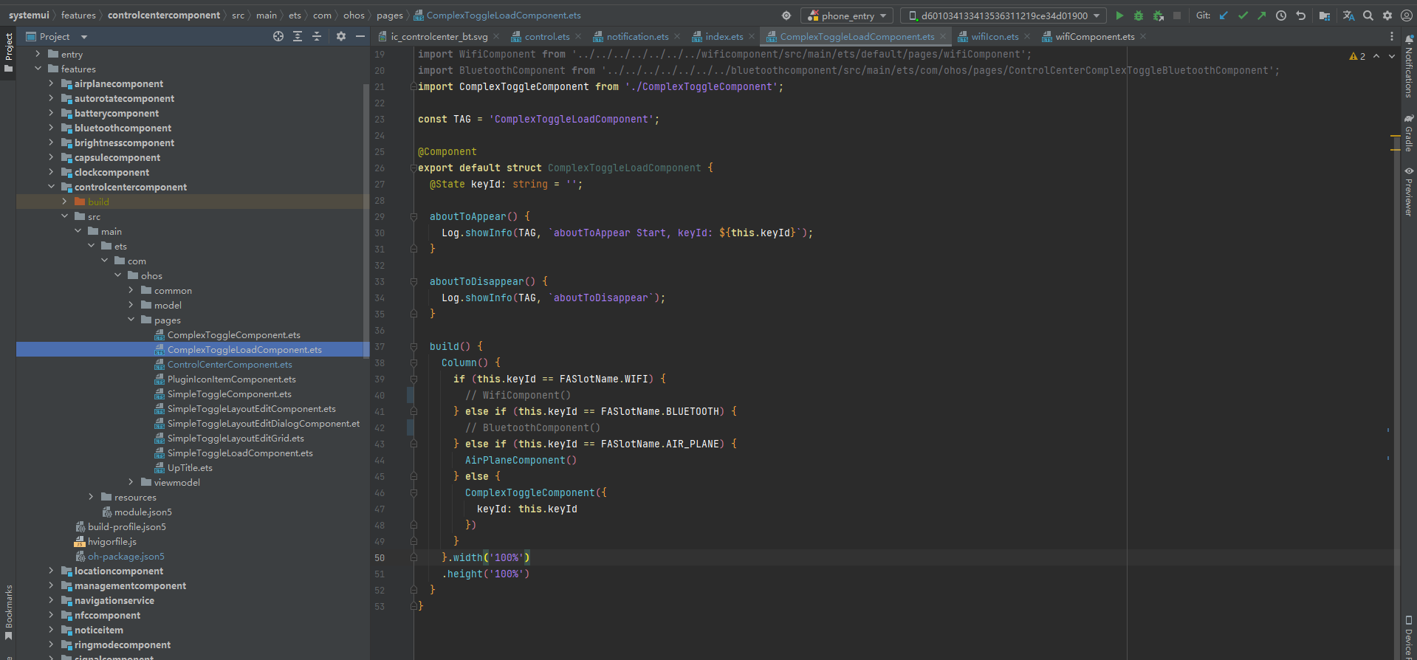1417x660 pixels.
Task: Expand the viewmodel folder
Action: pos(131,482)
